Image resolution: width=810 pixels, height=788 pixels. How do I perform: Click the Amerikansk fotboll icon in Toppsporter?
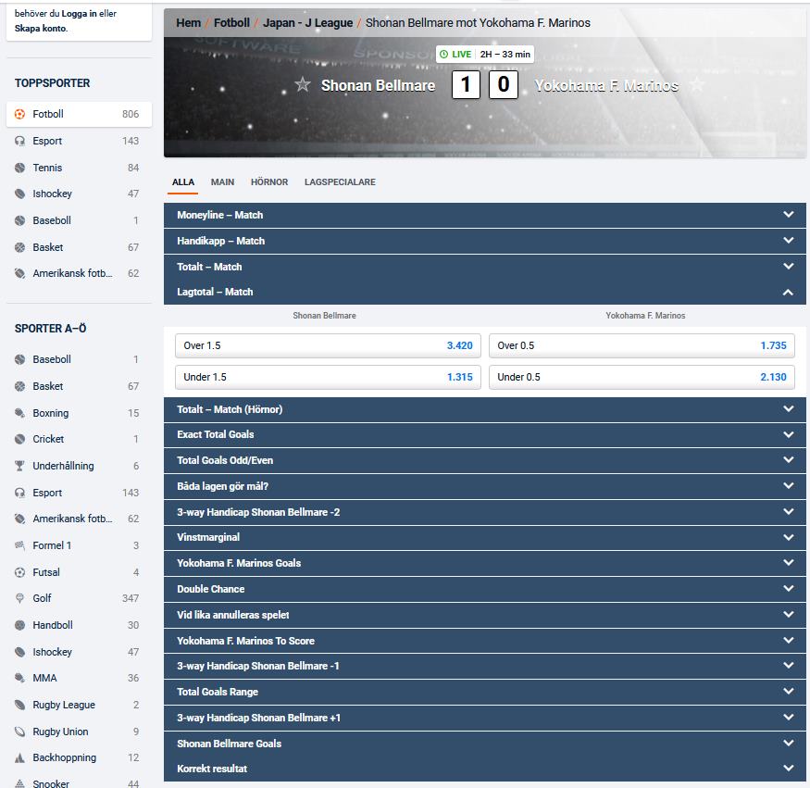(x=19, y=273)
